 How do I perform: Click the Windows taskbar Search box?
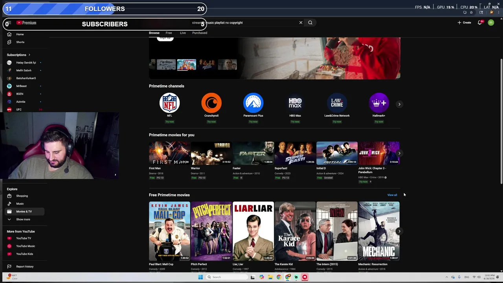[226, 277]
